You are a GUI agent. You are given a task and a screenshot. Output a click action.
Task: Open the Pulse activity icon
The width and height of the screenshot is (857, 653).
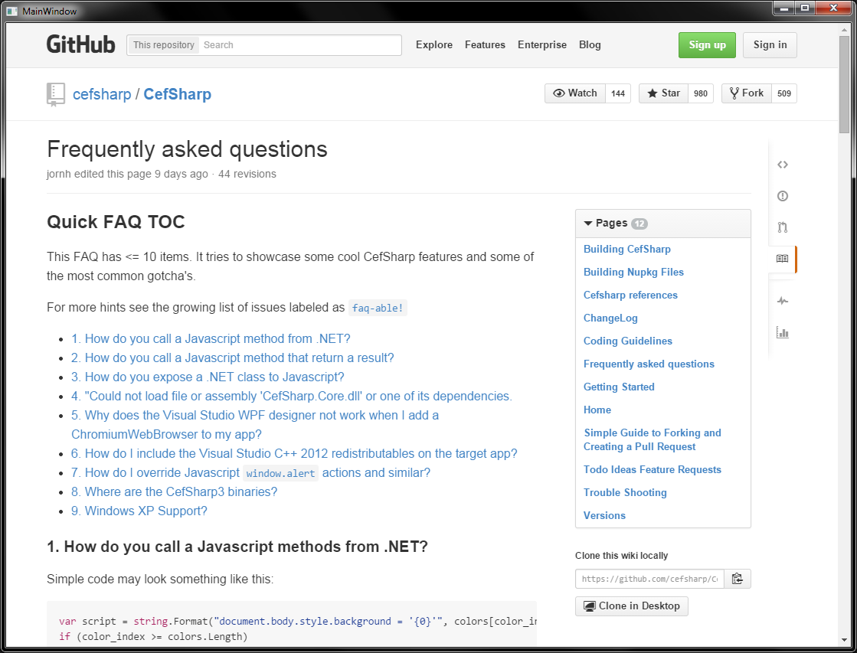click(782, 301)
